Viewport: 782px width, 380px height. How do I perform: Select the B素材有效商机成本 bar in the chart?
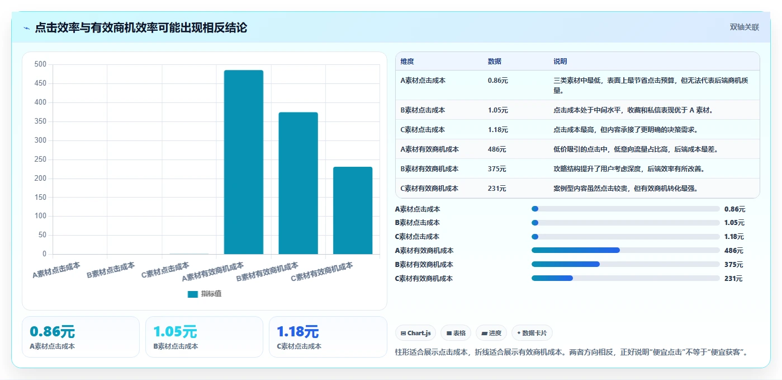click(298, 183)
